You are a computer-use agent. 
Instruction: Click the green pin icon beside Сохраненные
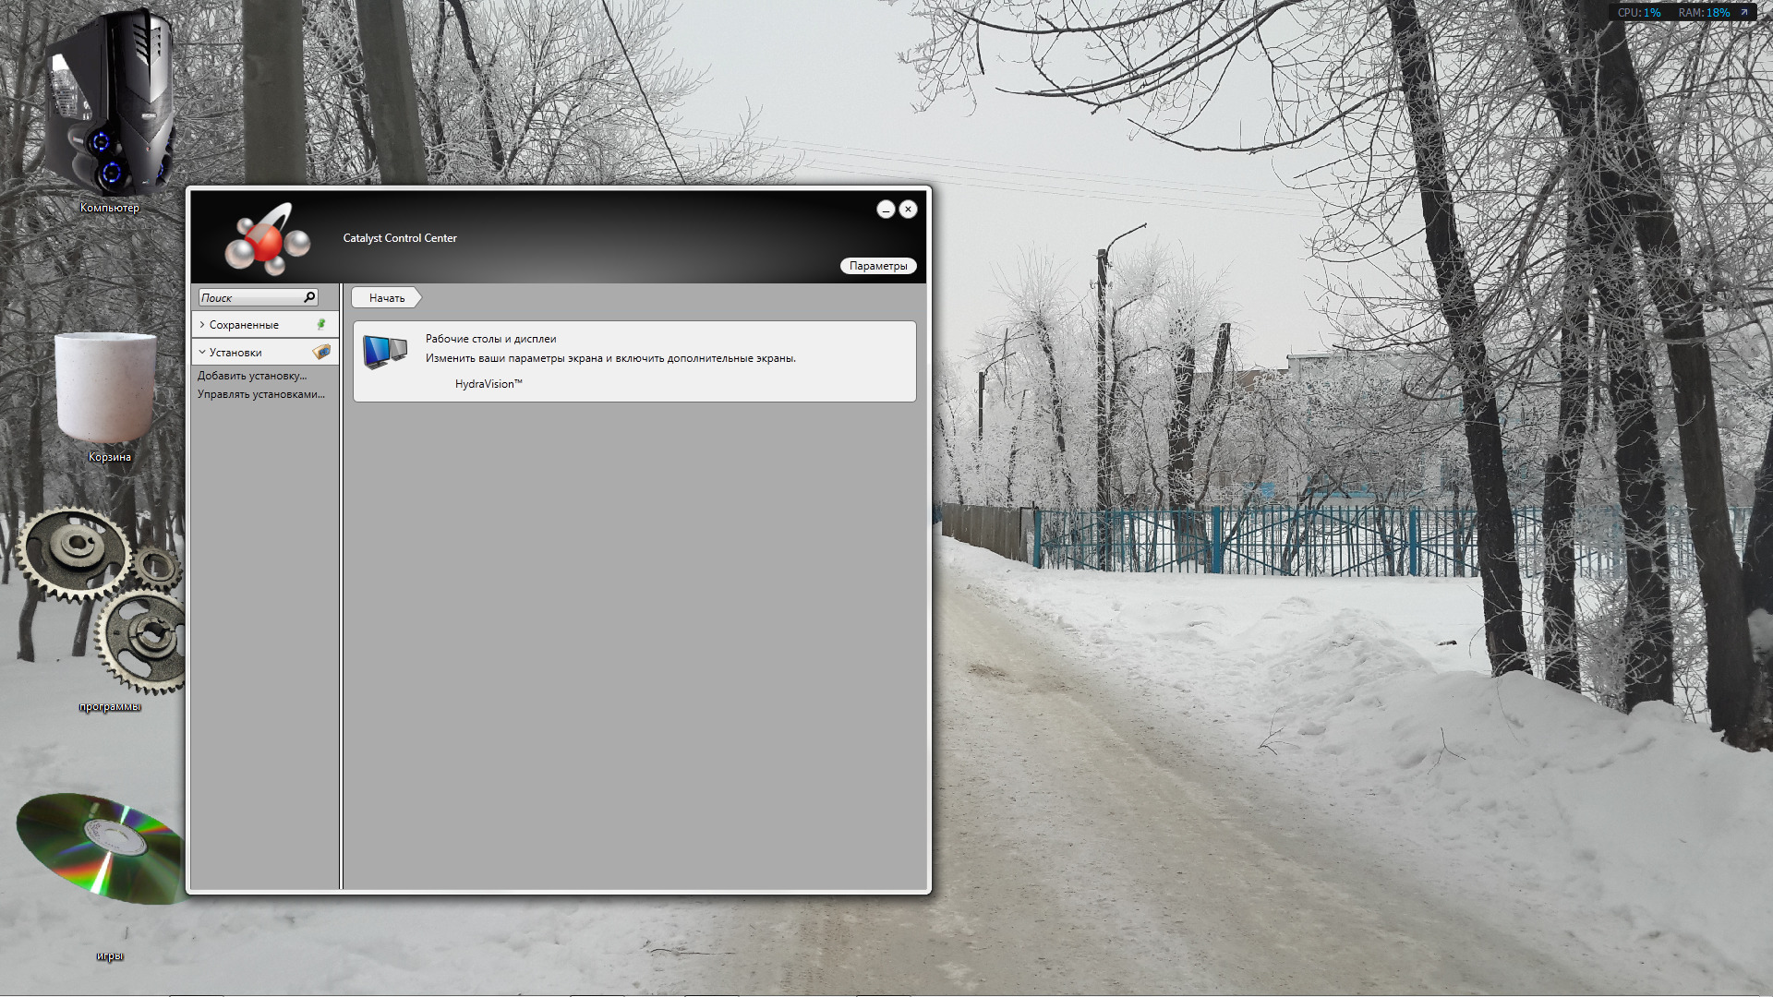click(321, 324)
